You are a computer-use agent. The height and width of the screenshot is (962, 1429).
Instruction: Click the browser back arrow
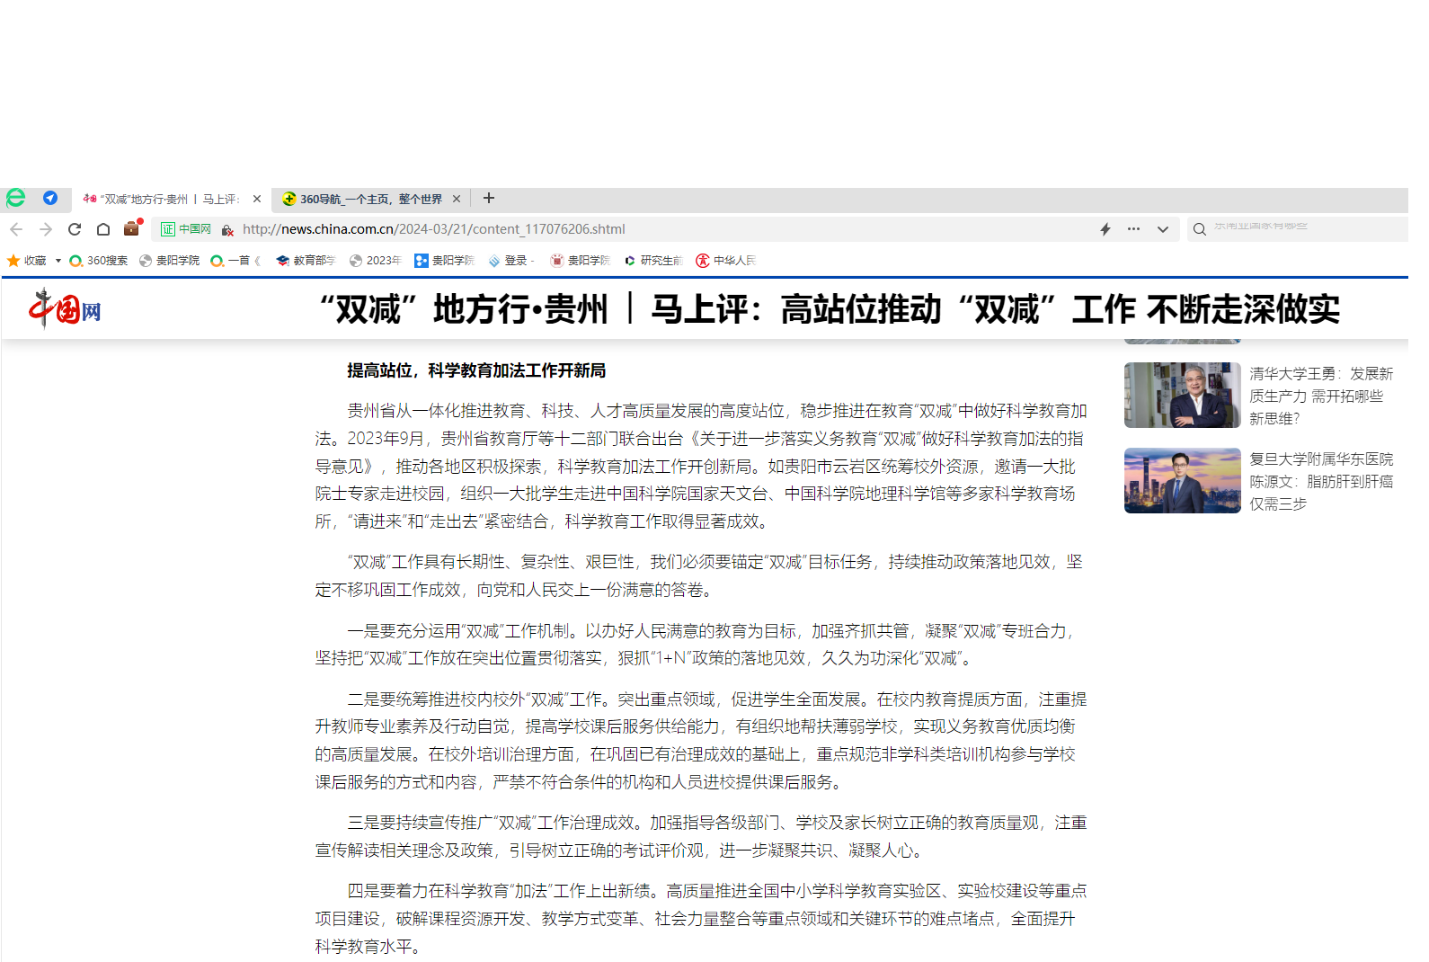tap(16, 229)
